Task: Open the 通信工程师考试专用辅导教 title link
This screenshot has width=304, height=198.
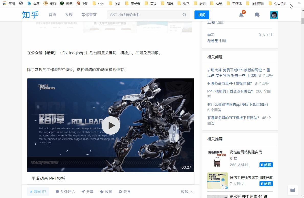Action: (251, 178)
